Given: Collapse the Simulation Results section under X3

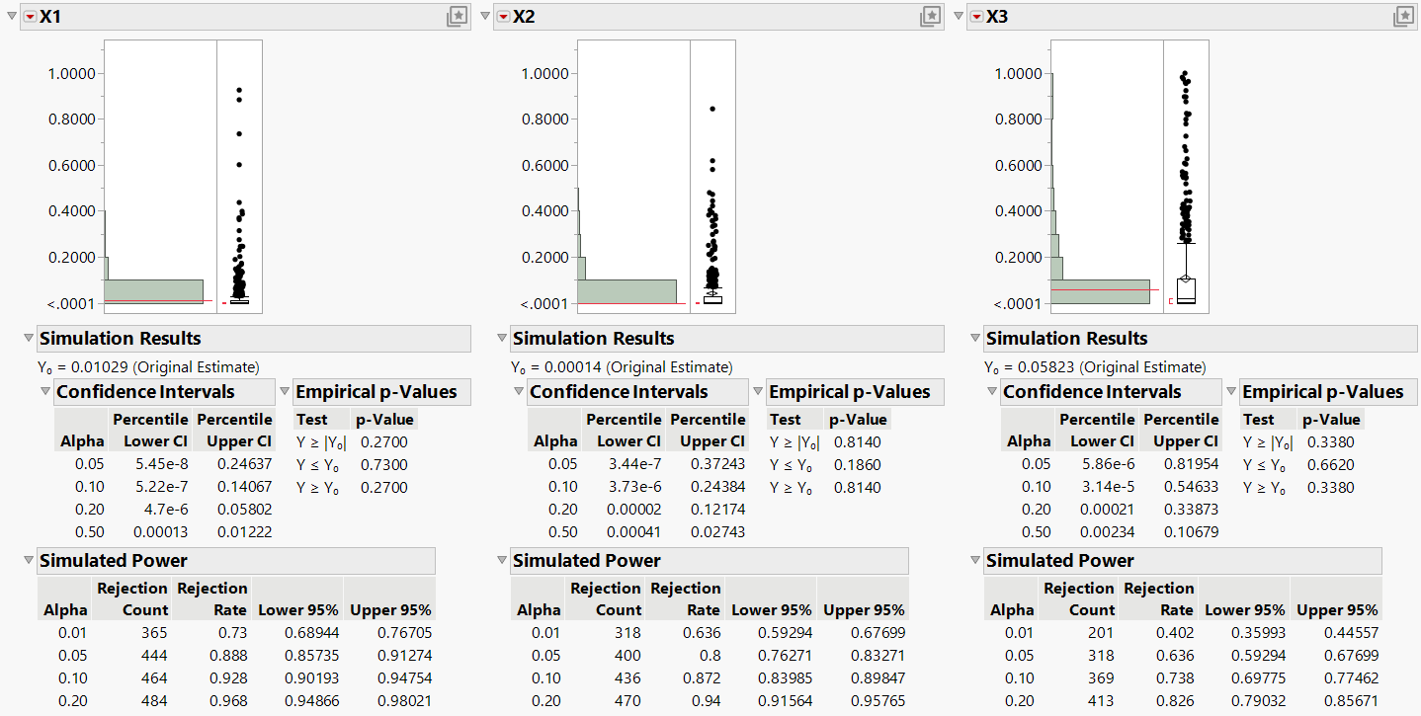Looking at the screenshot, I should click(974, 338).
